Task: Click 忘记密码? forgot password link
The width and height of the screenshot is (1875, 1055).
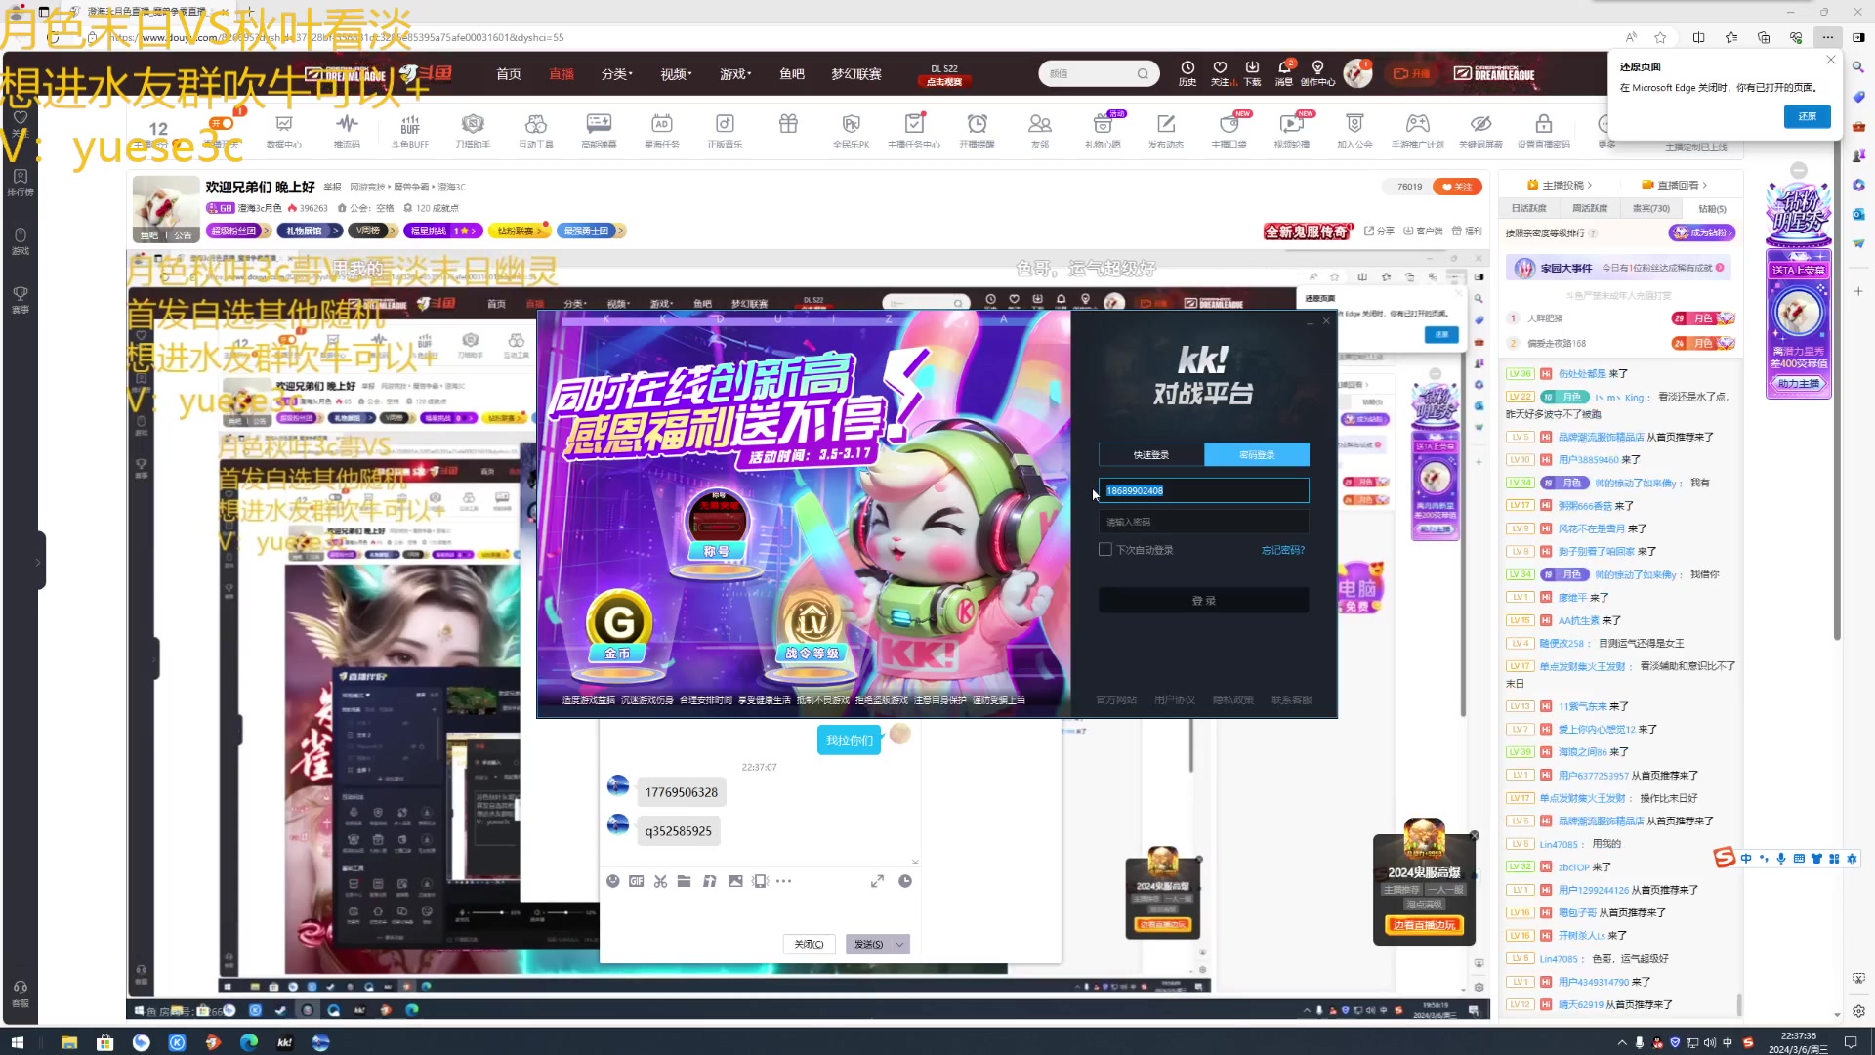Action: coord(1283,550)
